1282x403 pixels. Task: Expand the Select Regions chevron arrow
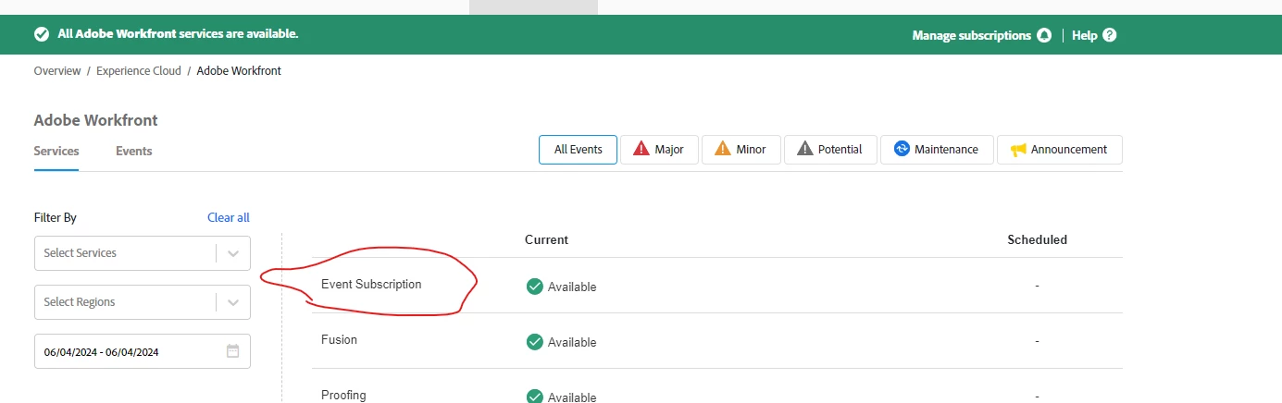233,302
